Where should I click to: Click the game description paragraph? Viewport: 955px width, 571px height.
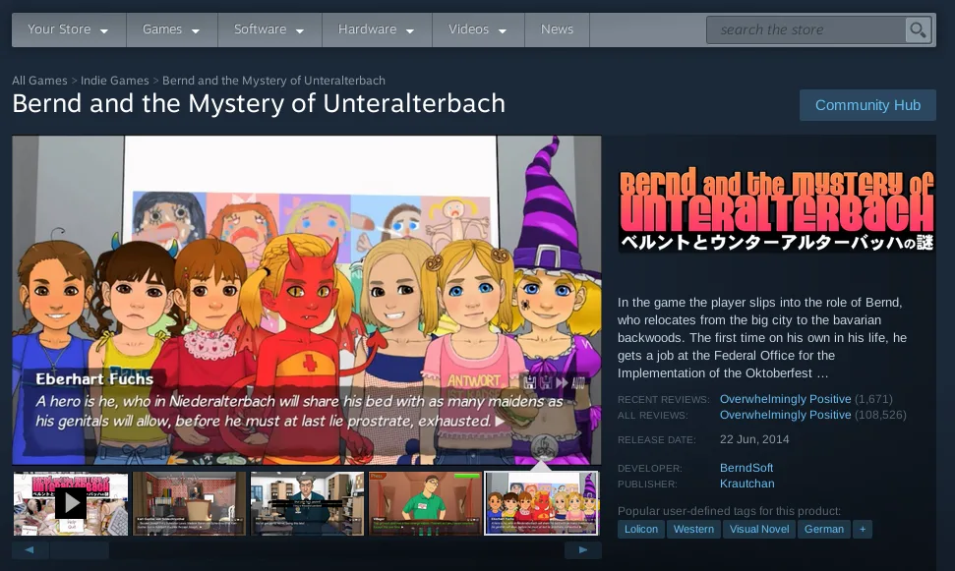[x=762, y=338]
